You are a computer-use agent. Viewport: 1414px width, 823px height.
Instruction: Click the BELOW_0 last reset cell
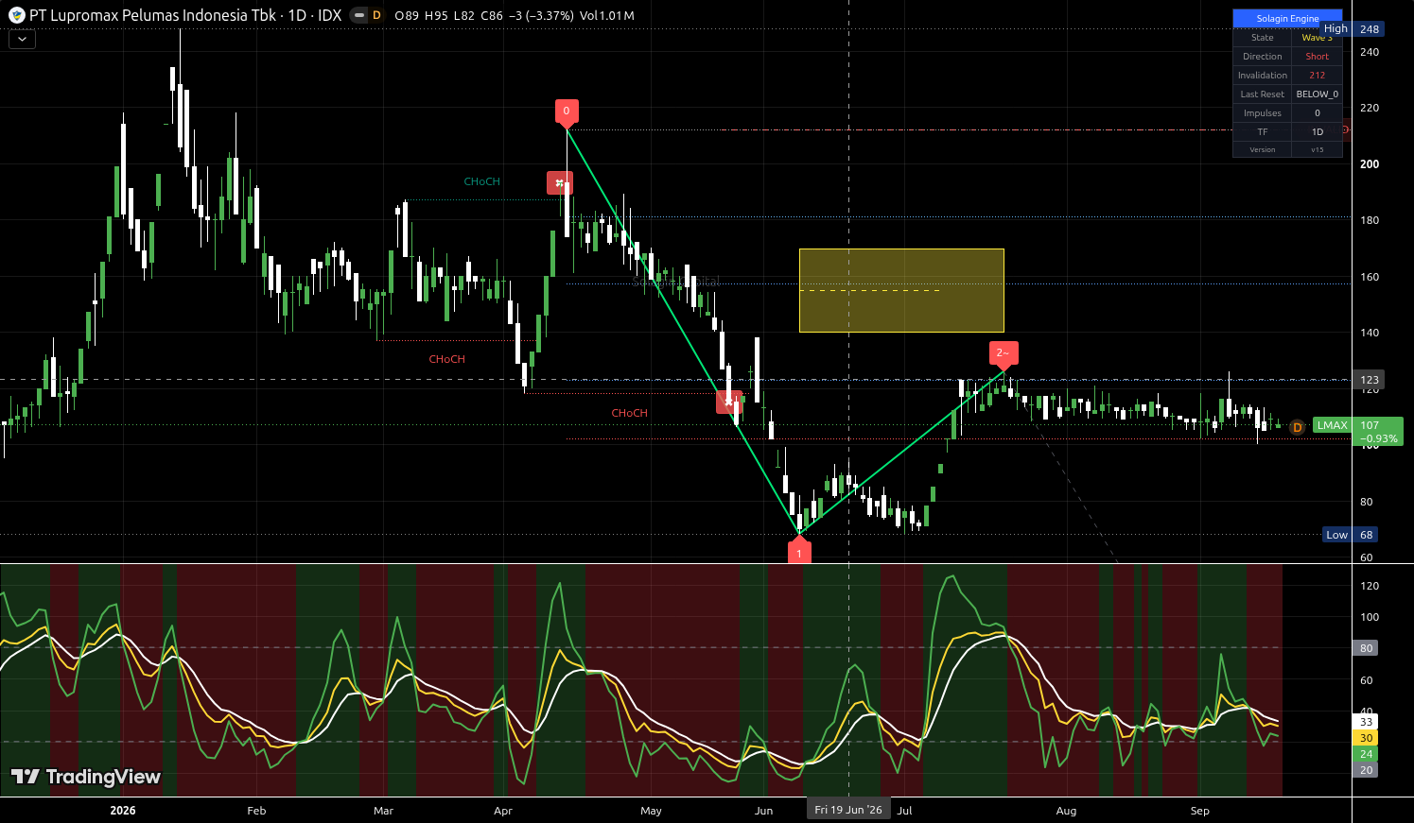pos(1317,94)
